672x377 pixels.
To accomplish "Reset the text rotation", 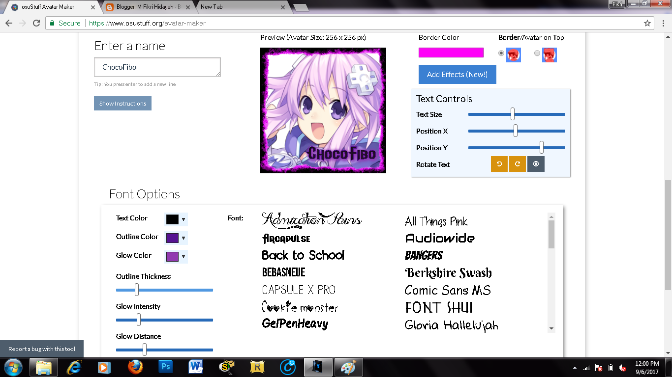I will [536, 163].
